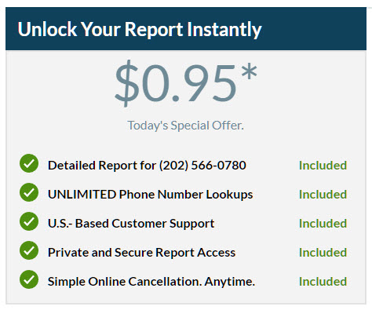Click the asterisk after the $0.95 price

tap(249, 71)
